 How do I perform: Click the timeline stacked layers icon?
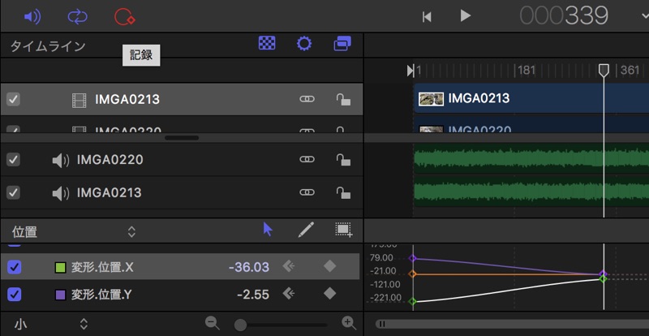click(x=342, y=44)
